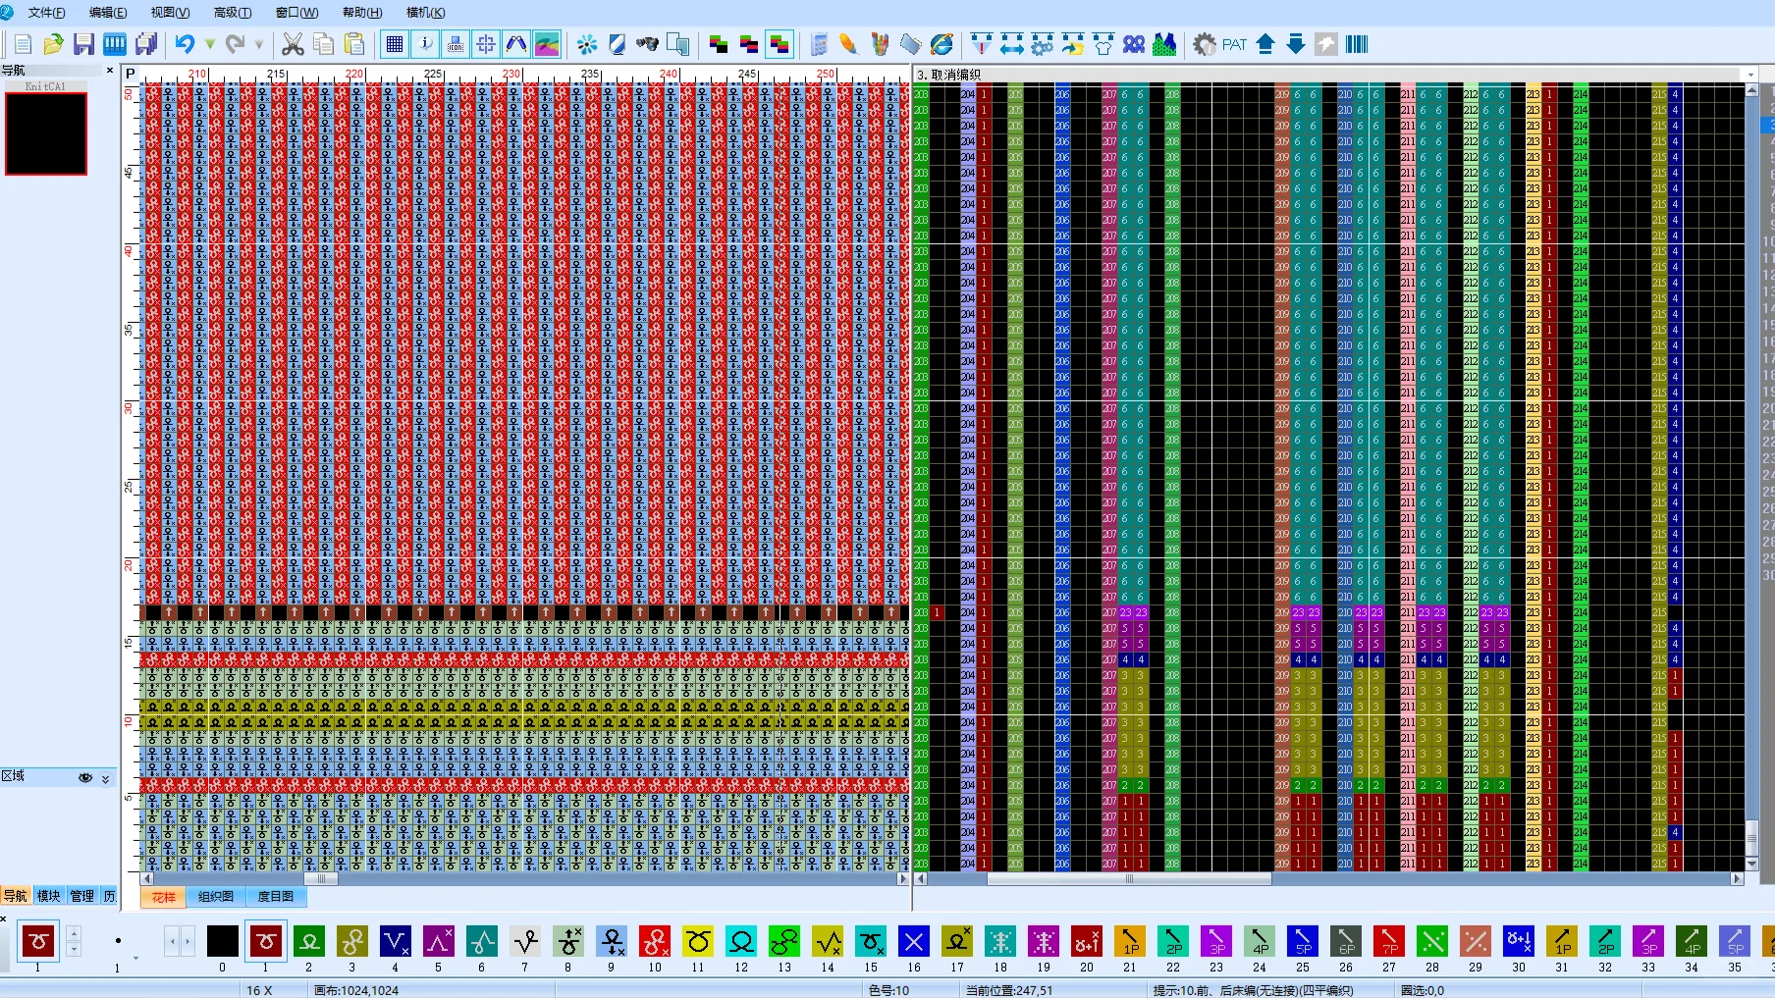Page the stitch palette left
The image size is (1775, 998).
pyautogui.click(x=172, y=941)
